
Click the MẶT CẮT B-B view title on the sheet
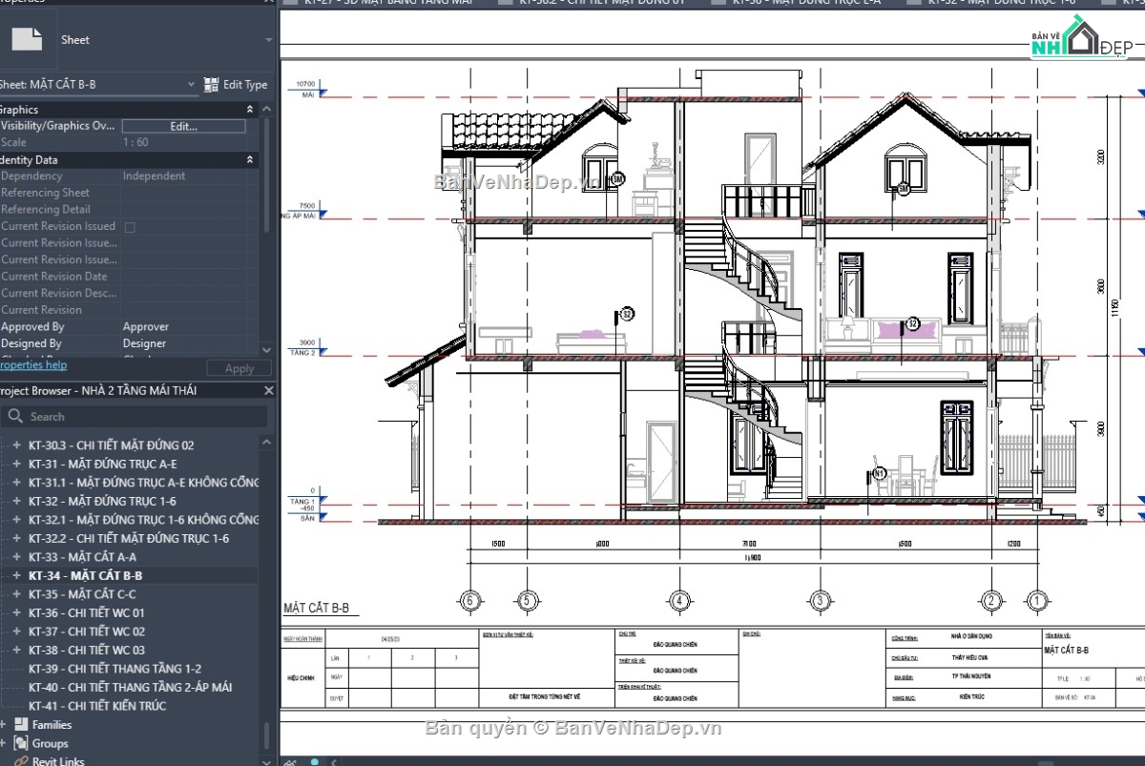(x=316, y=608)
